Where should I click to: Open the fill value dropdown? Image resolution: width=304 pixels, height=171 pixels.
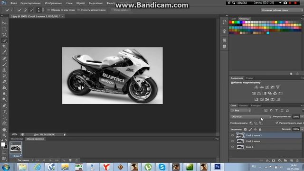pos(302,129)
